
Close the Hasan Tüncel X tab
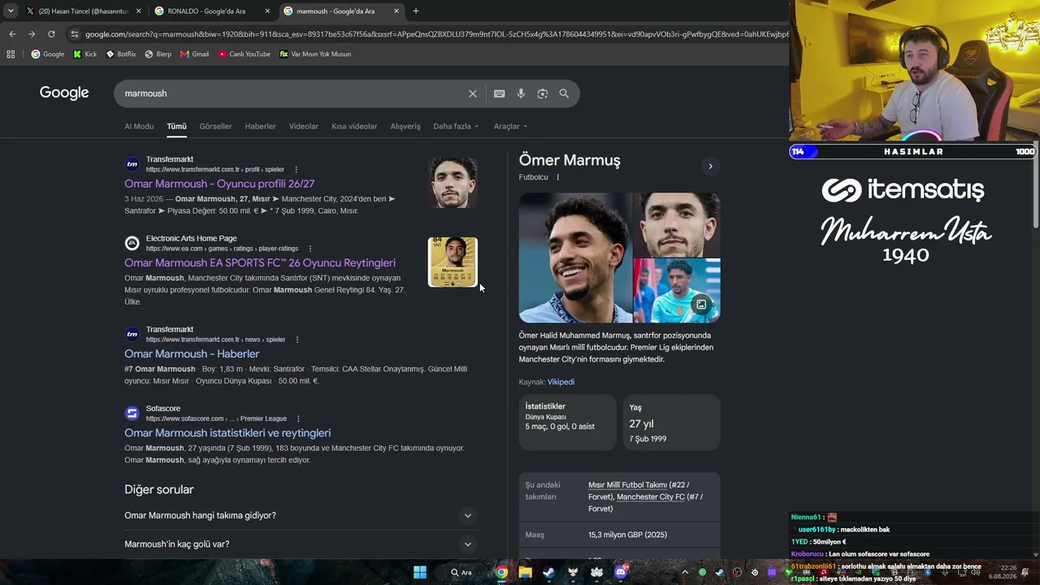tap(138, 11)
